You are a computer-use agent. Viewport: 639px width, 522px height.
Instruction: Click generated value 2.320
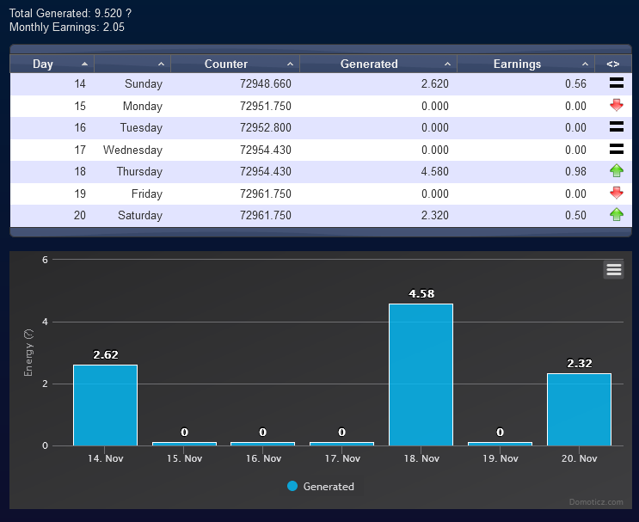pyautogui.click(x=435, y=215)
